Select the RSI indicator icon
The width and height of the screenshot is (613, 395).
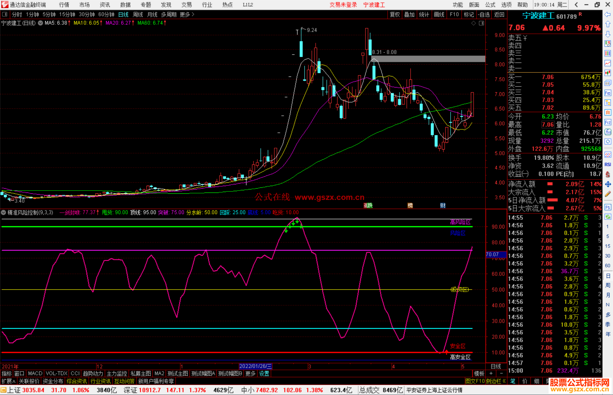click(x=608, y=165)
